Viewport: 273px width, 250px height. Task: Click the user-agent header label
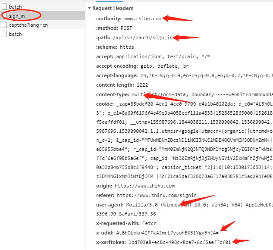(110, 205)
